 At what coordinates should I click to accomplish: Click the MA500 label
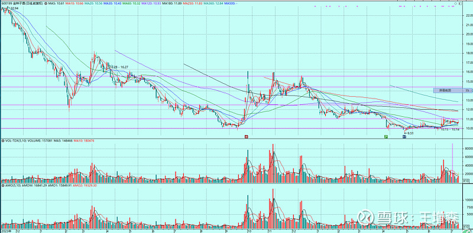click(230, 4)
